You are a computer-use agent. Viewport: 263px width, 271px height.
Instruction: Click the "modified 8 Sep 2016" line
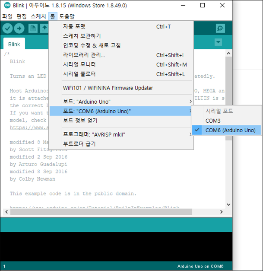[x=38, y=172]
